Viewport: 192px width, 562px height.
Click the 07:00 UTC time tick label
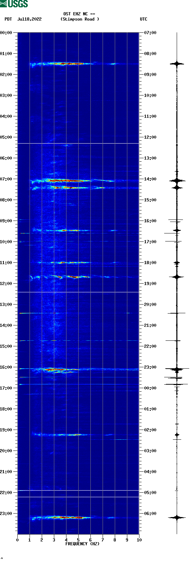coord(150,33)
